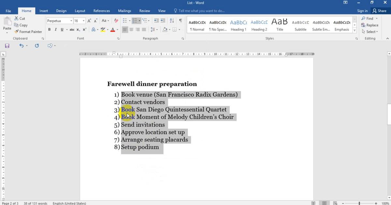Open the numbering list style dropdown arrow
Viewport: 391px width, 205px height.
tap(139, 21)
